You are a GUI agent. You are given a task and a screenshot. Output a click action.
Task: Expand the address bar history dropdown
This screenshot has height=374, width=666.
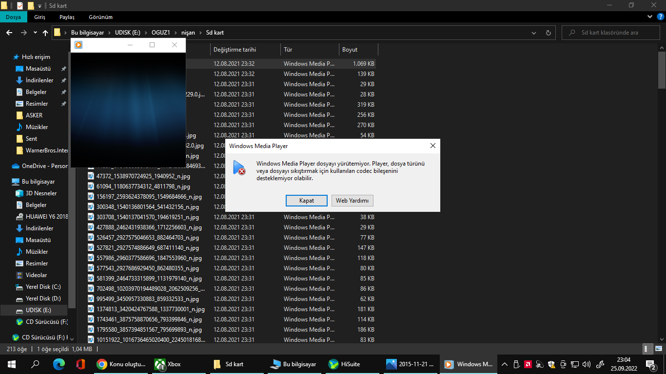[x=535, y=33]
